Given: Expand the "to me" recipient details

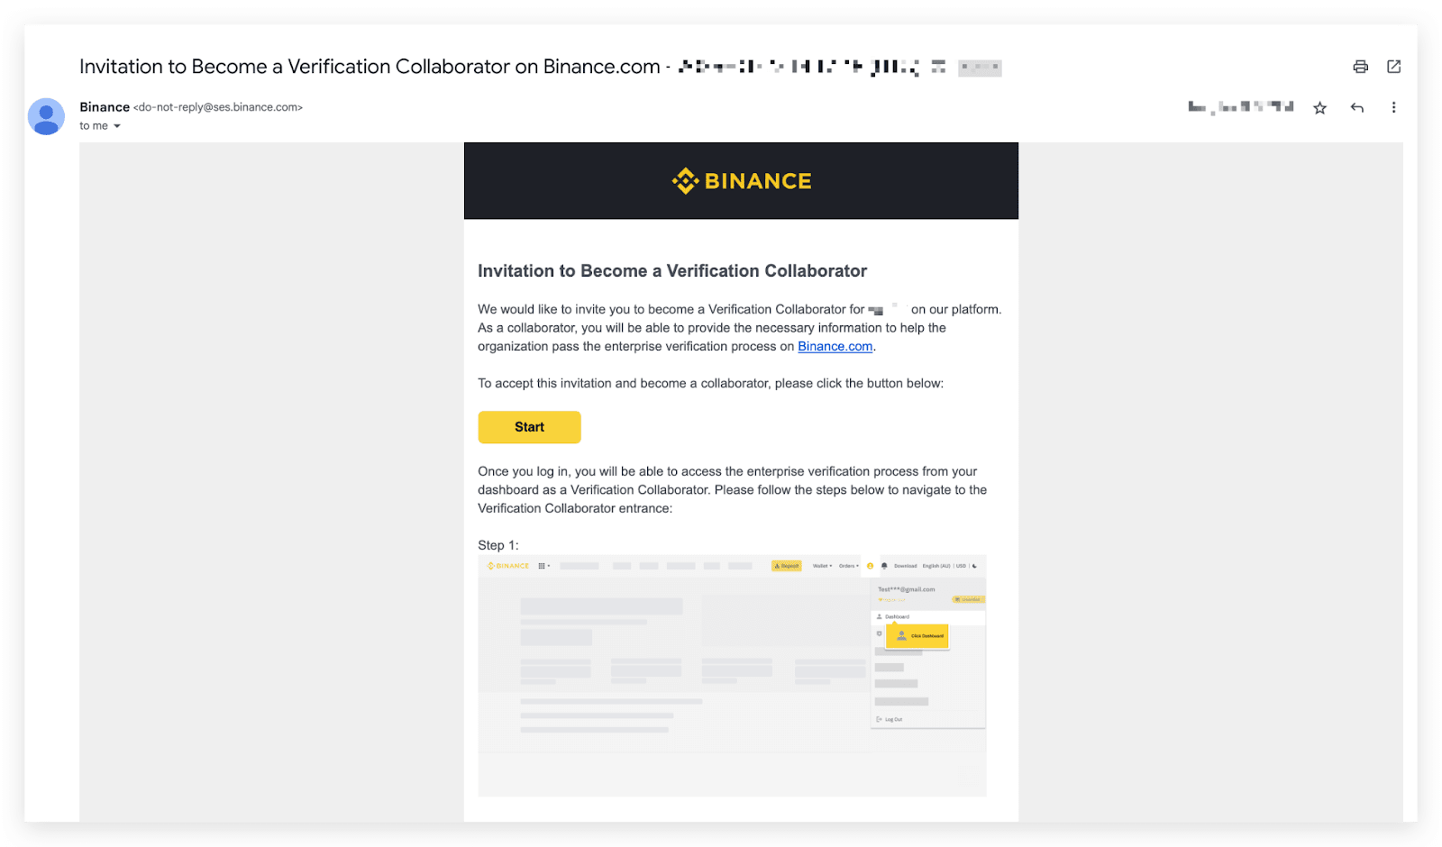Looking at the screenshot, I should pos(116,126).
